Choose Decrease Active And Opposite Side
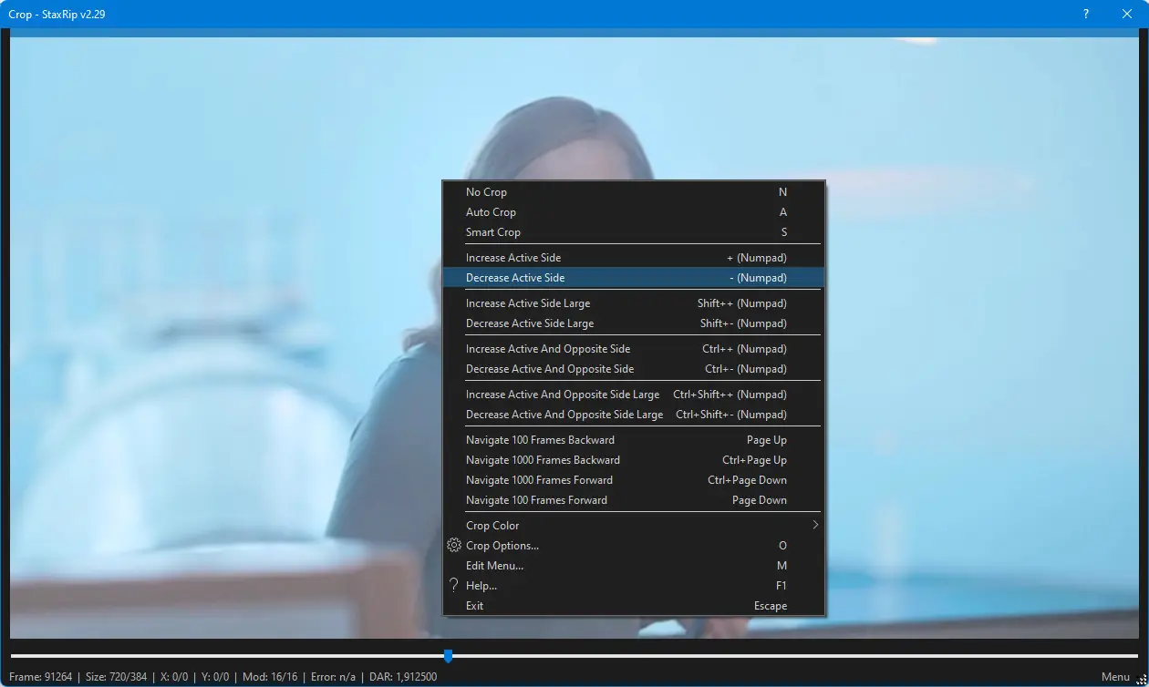The width and height of the screenshot is (1149, 687). (634, 369)
